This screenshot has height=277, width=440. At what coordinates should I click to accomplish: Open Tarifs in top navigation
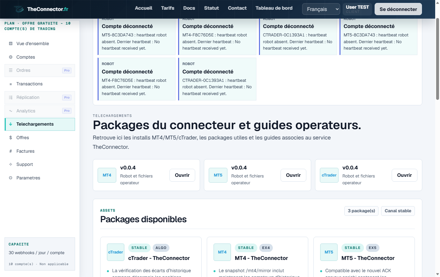tap(168, 8)
